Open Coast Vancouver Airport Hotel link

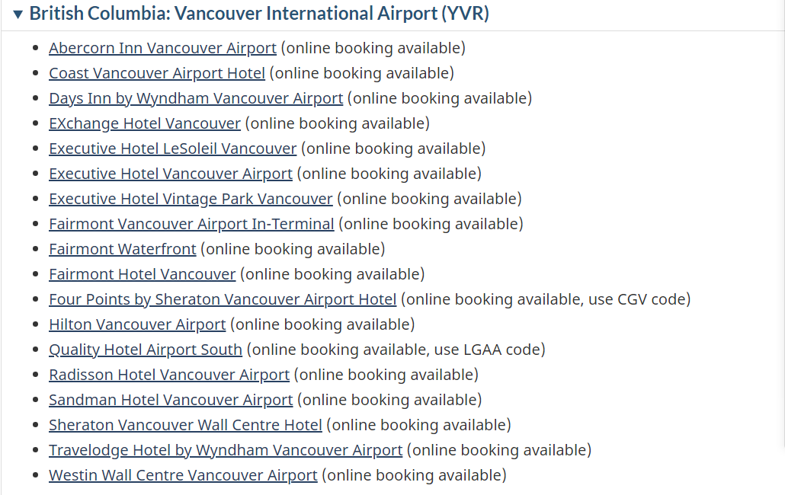click(x=157, y=73)
